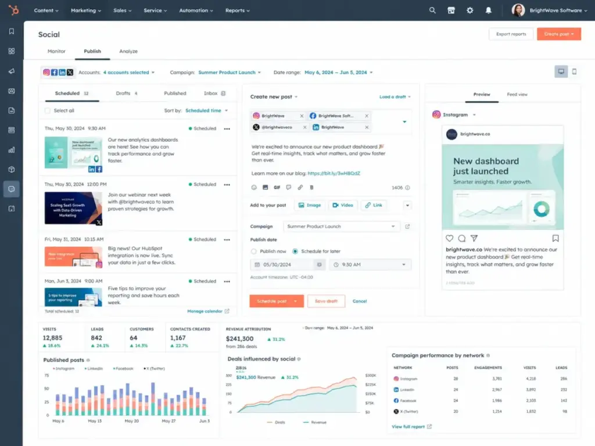595x446 pixels.
Task: Click comment icon in Instagram preview
Action: pos(462,238)
